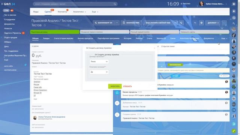
Task: Switch to the Сделки tab
Action: 48,12
